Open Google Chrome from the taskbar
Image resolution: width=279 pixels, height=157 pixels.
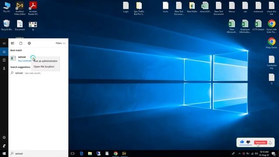pyautogui.click(x=116, y=154)
